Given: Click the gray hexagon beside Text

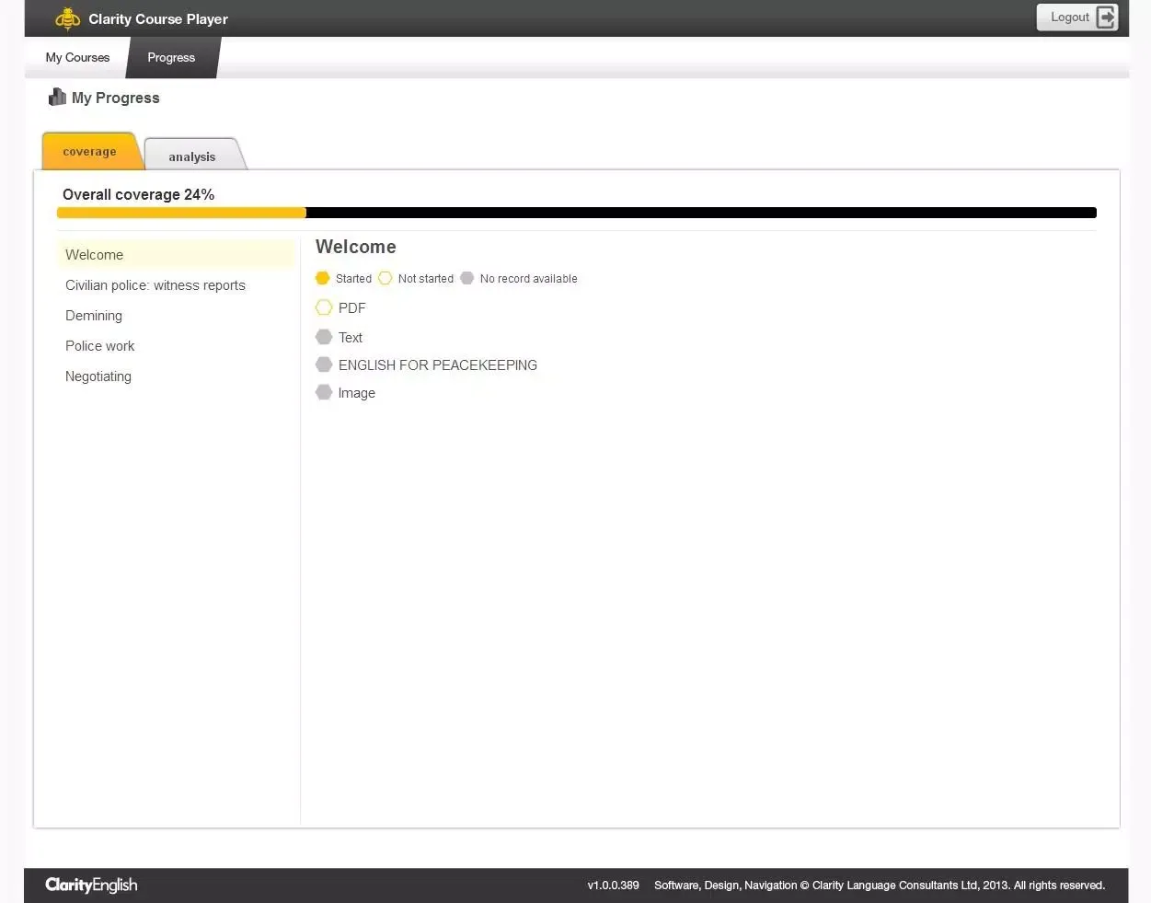Looking at the screenshot, I should [x=324, y=337].
